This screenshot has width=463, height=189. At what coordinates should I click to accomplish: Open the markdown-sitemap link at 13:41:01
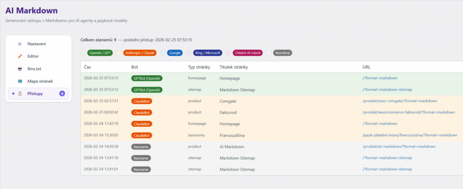(387, 169)
